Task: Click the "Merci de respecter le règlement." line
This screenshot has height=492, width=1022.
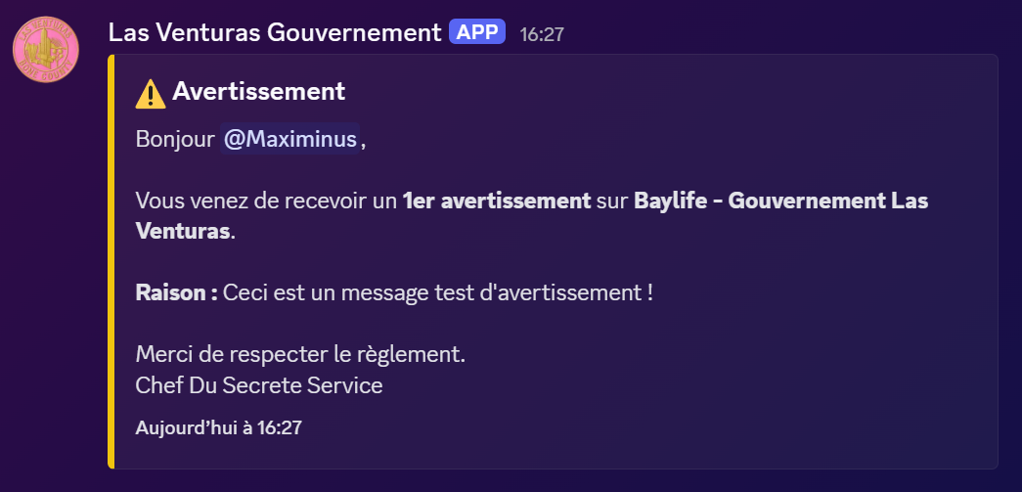Action: [300, 354]
